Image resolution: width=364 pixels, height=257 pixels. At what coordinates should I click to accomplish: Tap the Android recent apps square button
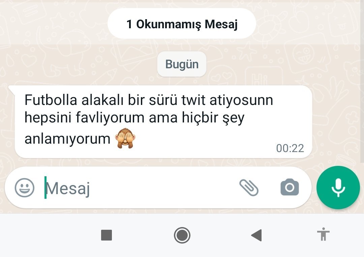click(x=107, y=235)
